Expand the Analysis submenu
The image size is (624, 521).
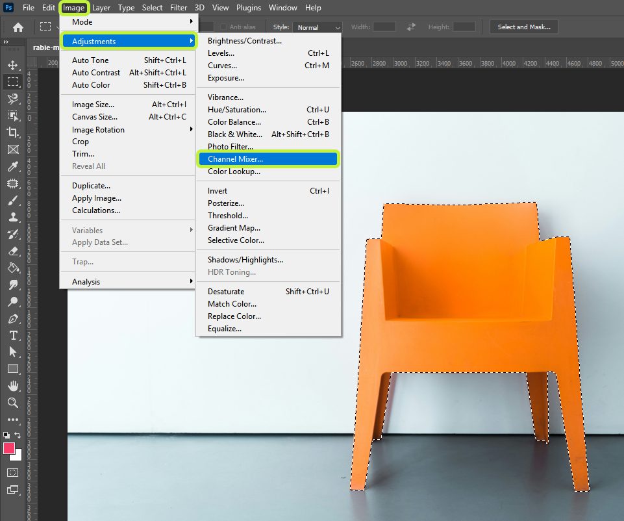[127, 281]
